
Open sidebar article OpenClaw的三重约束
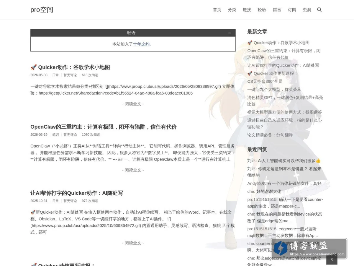[284, 54]
